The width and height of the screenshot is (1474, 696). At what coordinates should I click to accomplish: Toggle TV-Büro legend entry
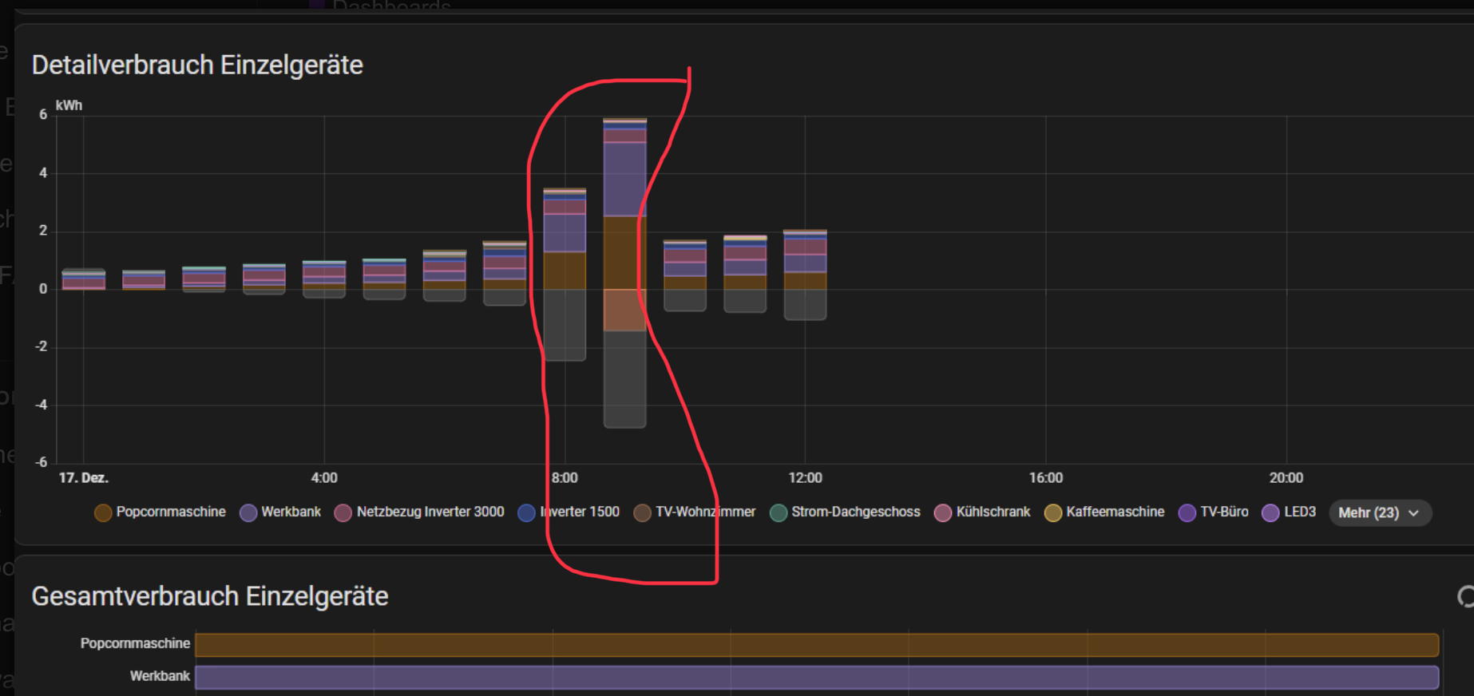coord(1214,512)
